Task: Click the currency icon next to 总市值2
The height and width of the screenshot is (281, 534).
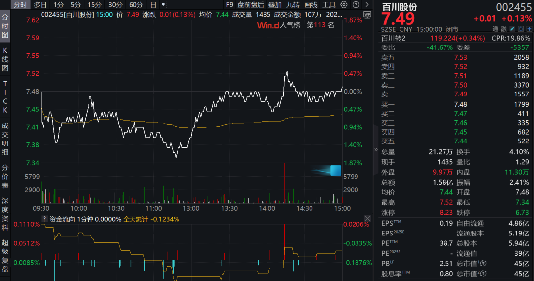Action: (x=483, y=273)
